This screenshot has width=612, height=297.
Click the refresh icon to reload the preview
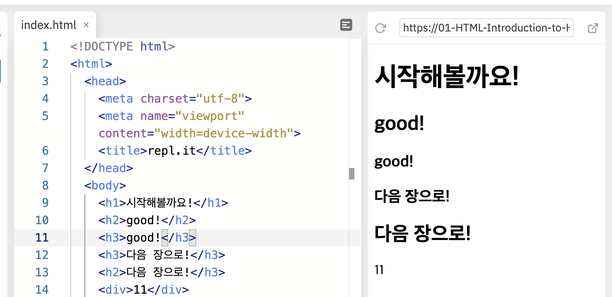click(x=380, y=28)
